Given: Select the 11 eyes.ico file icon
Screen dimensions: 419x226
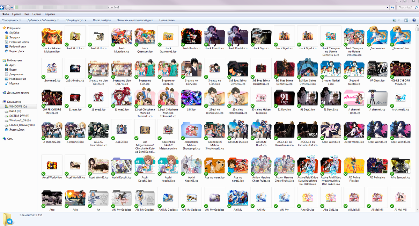Looking at the screenshot, I should click(75, 97).
